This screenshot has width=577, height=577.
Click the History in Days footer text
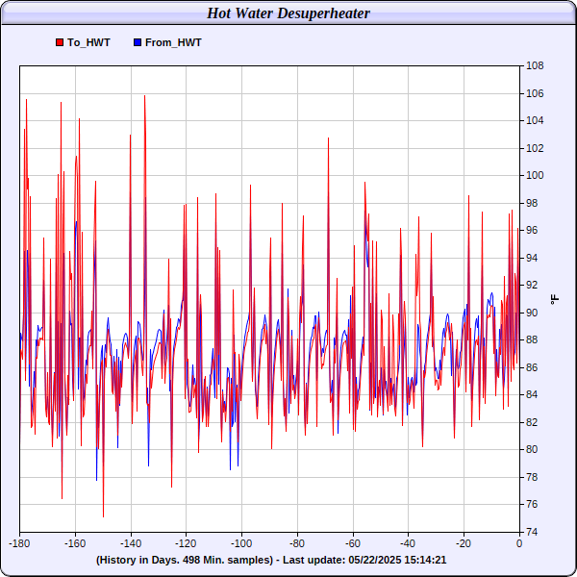185,560
